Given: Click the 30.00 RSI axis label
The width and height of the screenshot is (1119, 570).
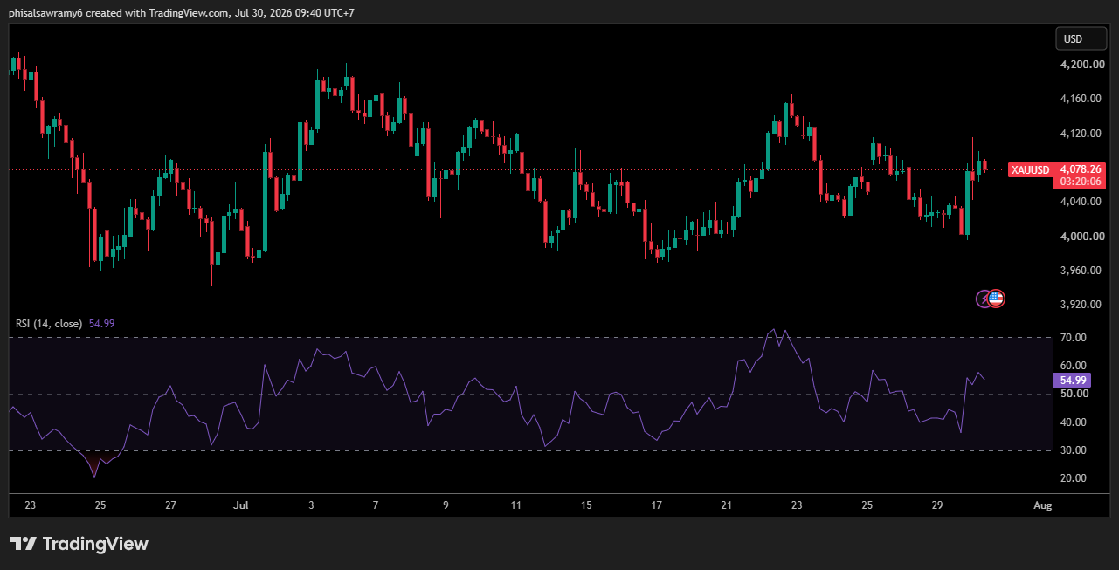Looking at the screenshot, I should tap(1073, 450).
